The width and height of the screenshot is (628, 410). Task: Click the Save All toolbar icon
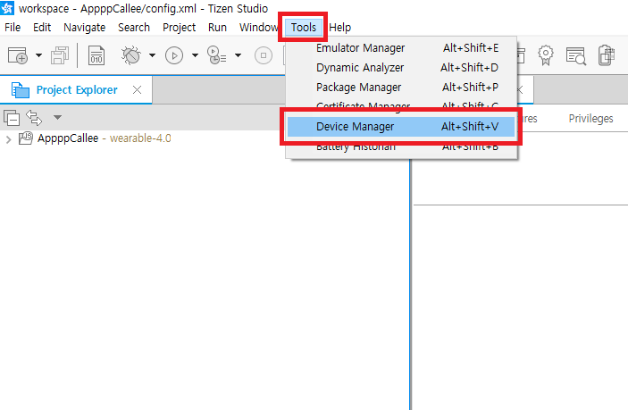(60, 55)
